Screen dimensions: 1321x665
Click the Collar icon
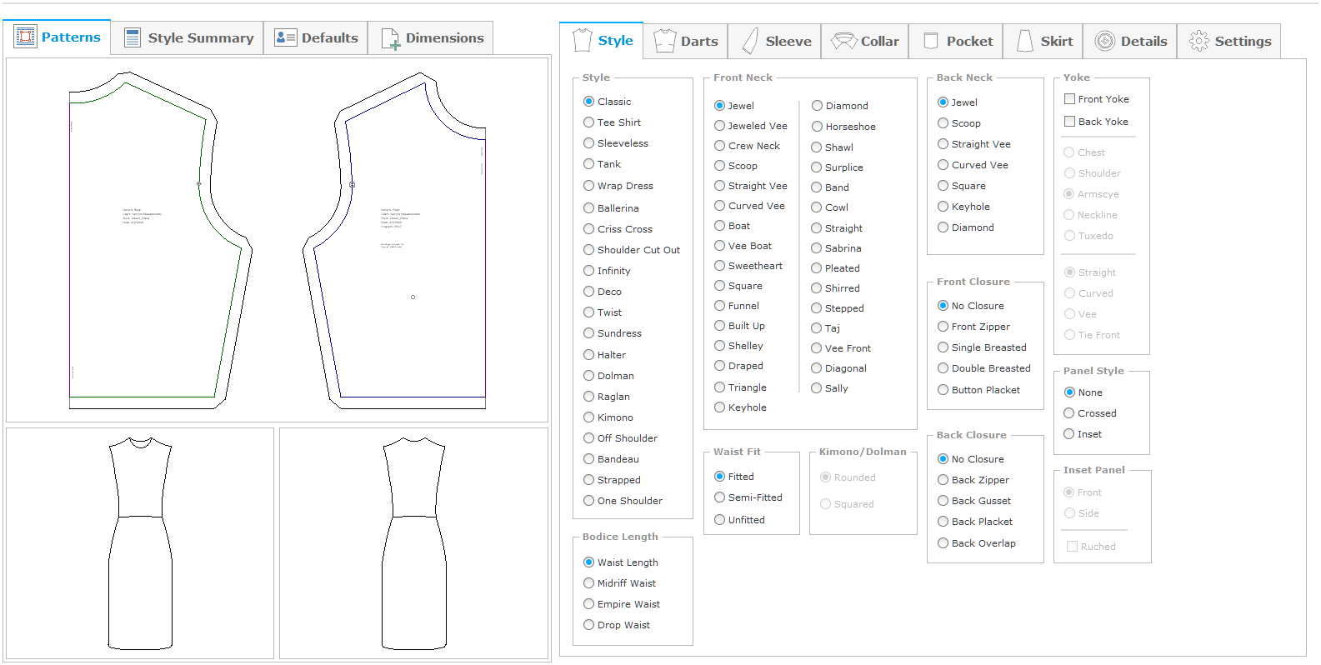[843, 41]
